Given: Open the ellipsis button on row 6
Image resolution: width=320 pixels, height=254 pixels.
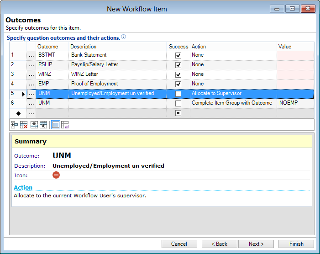Looking at the screenshot, I should pos(31,104).
